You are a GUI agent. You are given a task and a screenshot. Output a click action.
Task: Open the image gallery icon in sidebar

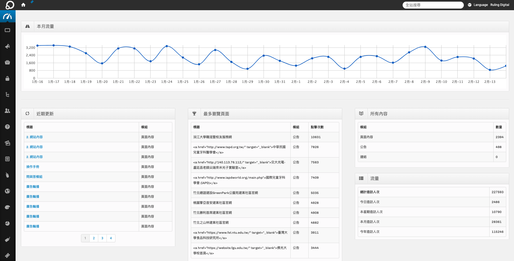pyautogui.click(x=8, y=143)
